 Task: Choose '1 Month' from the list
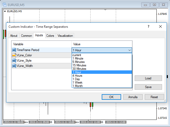pyautogui.click(x=77, y=86)
